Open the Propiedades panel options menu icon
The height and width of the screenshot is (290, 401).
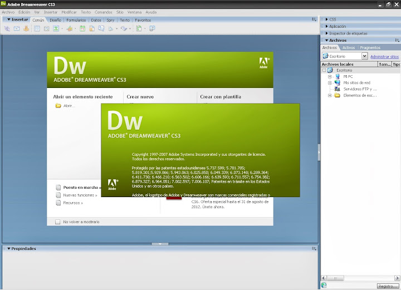click(x=314, y=248)
